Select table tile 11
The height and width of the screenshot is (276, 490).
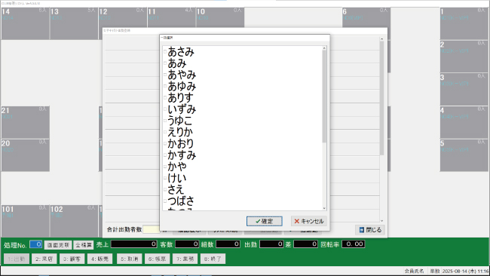pos(171,17)
